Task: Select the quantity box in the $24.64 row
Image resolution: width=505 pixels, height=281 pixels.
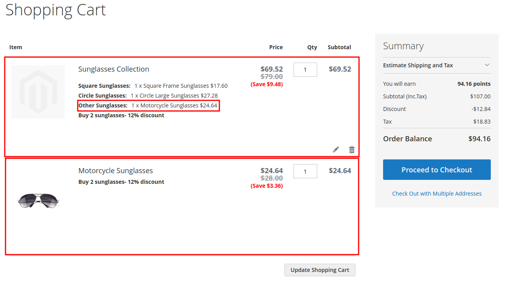Action: tap(305, 171)
